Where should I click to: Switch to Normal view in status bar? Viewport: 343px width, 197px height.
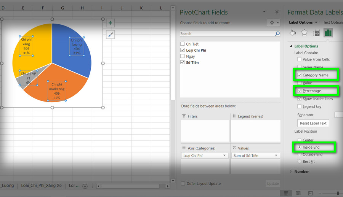(x=286, y=193)
